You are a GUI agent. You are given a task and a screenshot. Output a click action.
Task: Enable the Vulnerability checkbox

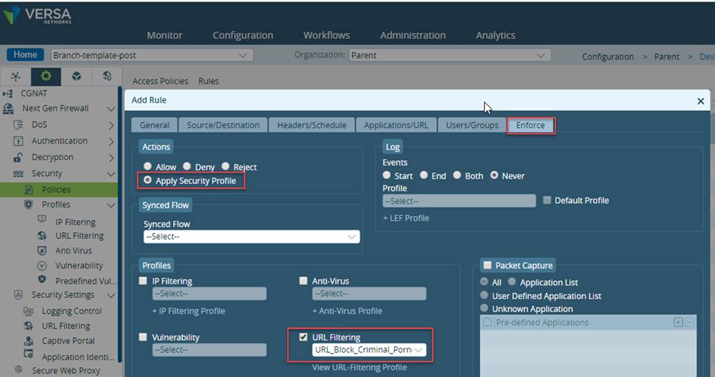point(143,337)
